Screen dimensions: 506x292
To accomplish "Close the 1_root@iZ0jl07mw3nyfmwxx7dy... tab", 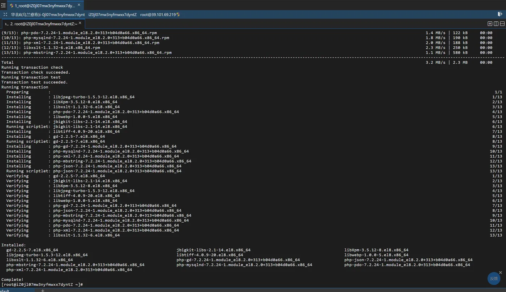I will (79, 5).
